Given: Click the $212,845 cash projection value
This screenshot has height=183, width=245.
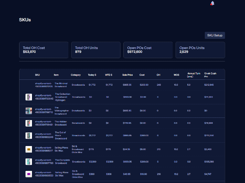Looking at the screenshot, I should pyautogui.click(x=209, y=85).
